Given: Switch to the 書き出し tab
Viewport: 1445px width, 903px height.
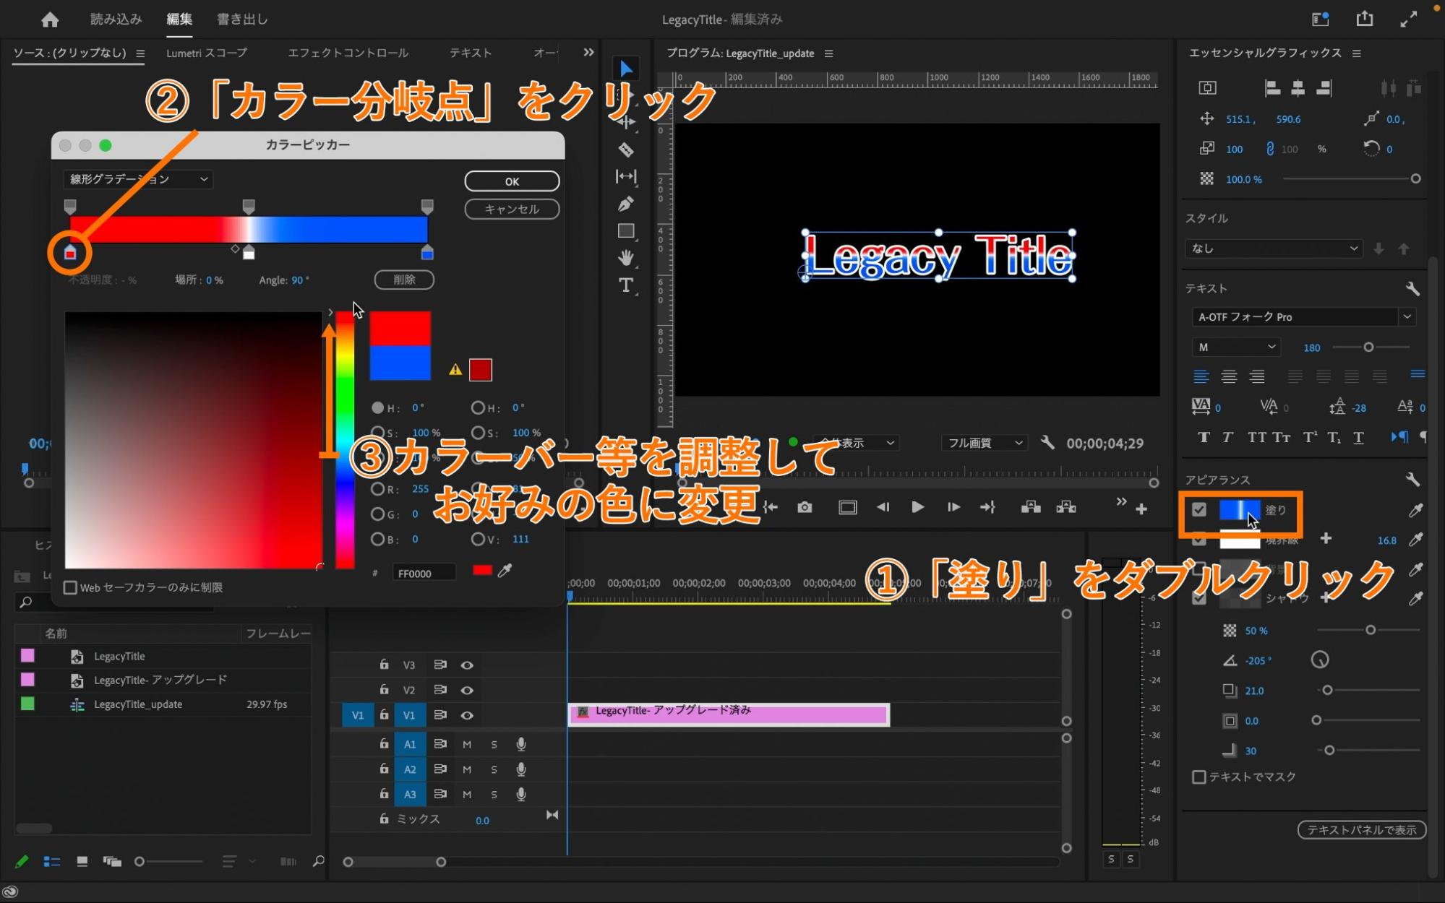Looking at the screenshot, I should point(242,20).
